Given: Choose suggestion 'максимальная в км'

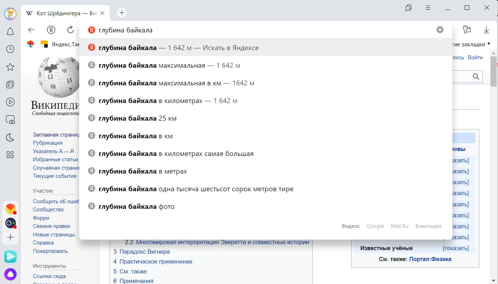Looking at the screenshot, I should 266,83.
